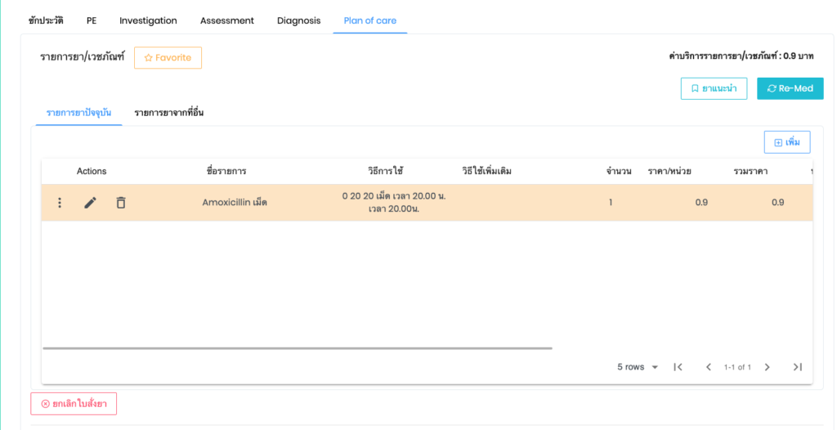Switch to the Diagnosis tab
The height and width of the screenshot is (430, 837).
click(x=298, y=20)
